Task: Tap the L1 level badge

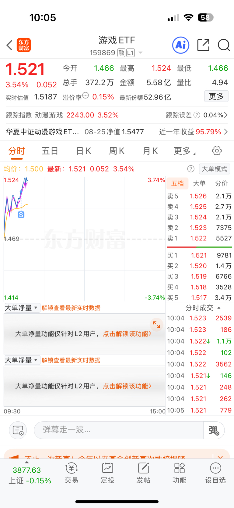Action: [x=130, y=53]
